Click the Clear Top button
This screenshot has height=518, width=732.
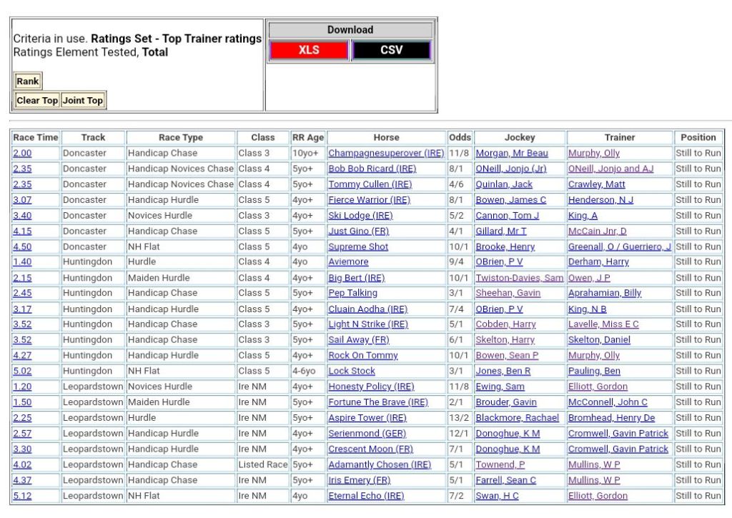coord(37,100)
